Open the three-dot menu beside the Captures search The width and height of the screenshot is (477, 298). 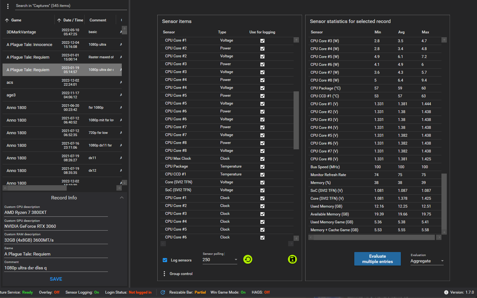tap(8, 6)
